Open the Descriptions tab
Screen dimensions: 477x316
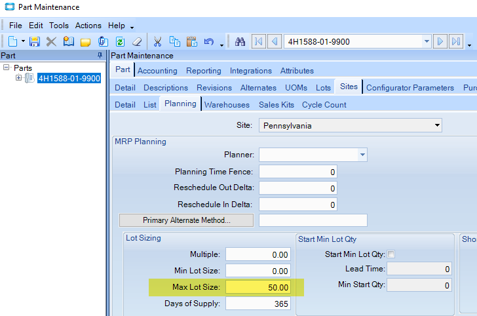[x=166, y=88]
